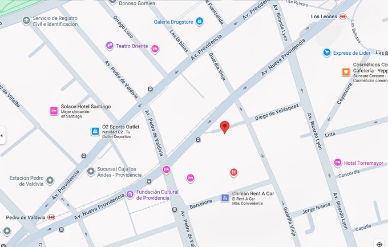Viewport: 388px width, 247px height.
Task: Click the Express de Lider cart icon
Action: [327, 52]
